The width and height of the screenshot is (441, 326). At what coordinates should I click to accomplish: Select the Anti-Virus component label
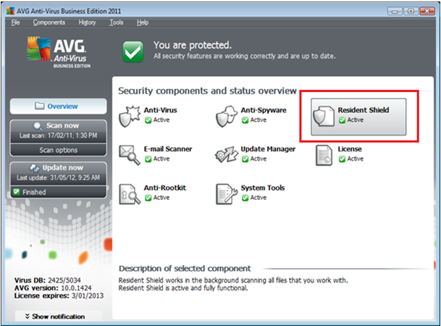(x=160, y=110)
